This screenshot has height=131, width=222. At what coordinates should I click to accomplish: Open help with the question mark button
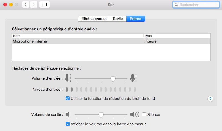pyautogui.click(x=211, y=99)
